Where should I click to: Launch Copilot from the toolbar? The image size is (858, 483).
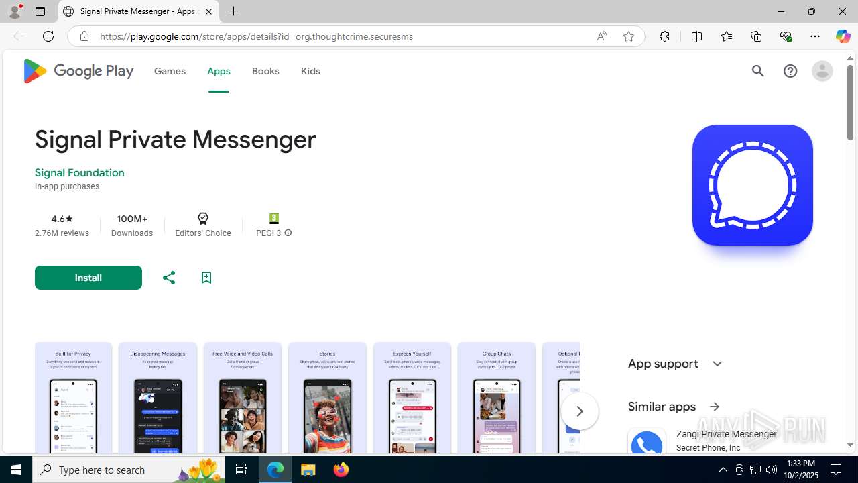click(843, 36)
